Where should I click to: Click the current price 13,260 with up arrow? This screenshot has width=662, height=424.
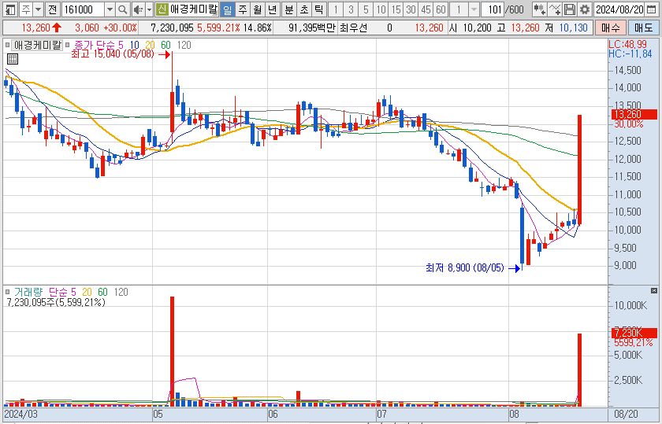(x=41, y=28)
